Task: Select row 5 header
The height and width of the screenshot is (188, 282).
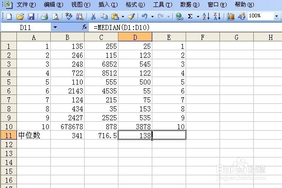Action: tap(8, 82)
